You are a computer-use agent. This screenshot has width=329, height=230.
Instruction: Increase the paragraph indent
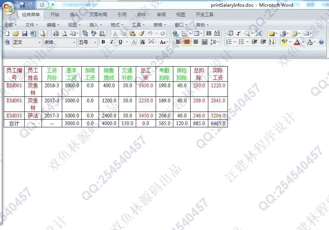pyautogui.click(x=263, y=42)
